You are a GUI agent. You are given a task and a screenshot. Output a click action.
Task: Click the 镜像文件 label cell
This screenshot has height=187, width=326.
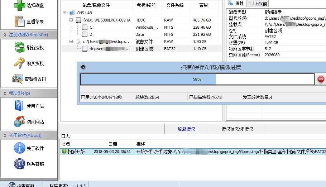pos(144,42)
